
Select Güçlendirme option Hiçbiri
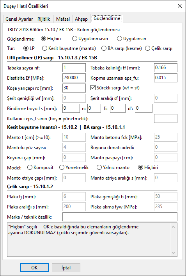pyautogui.click(x=51, y=39)
